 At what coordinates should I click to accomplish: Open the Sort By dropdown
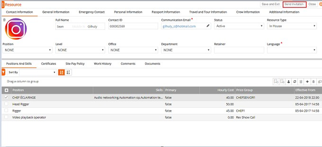click(x=38, y=72)
